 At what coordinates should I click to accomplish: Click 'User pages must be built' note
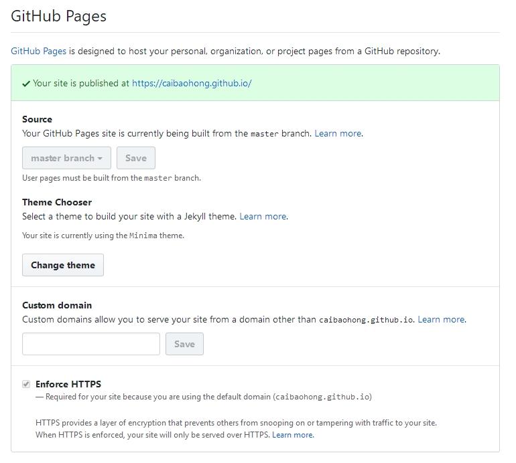pos(111,178)
